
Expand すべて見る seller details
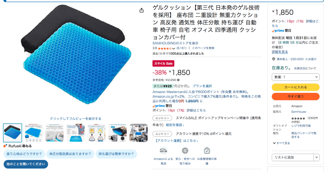pos(281,143)
